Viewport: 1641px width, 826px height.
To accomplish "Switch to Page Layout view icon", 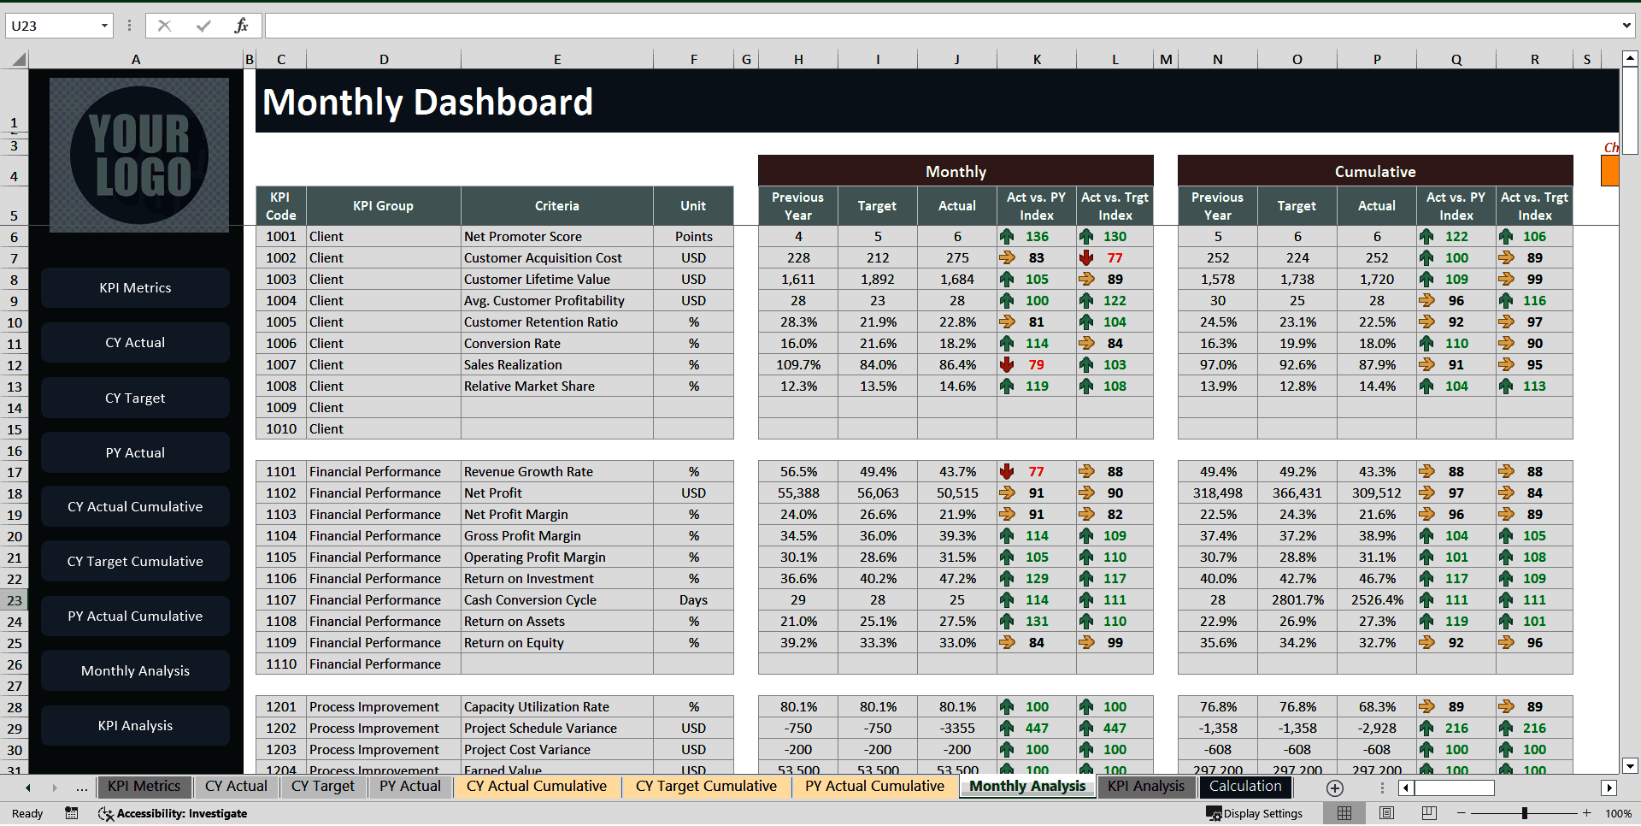I will tap(1386, 813).
